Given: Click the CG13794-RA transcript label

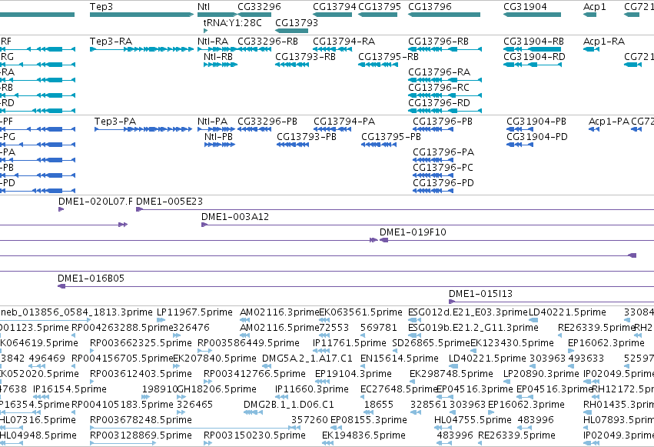Looking at the screenshot, I should click(x=344, y=42).
